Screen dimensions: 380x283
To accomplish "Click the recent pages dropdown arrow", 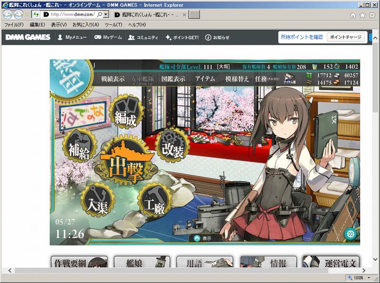I will (x=27, y=15).
